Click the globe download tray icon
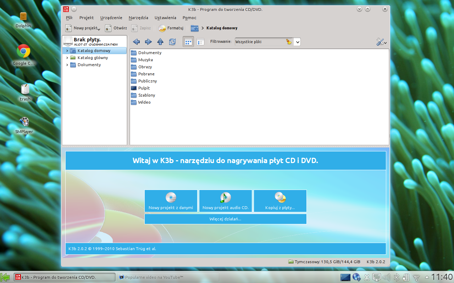The width and height of the screenshot is (454, 283). [357, 277]
